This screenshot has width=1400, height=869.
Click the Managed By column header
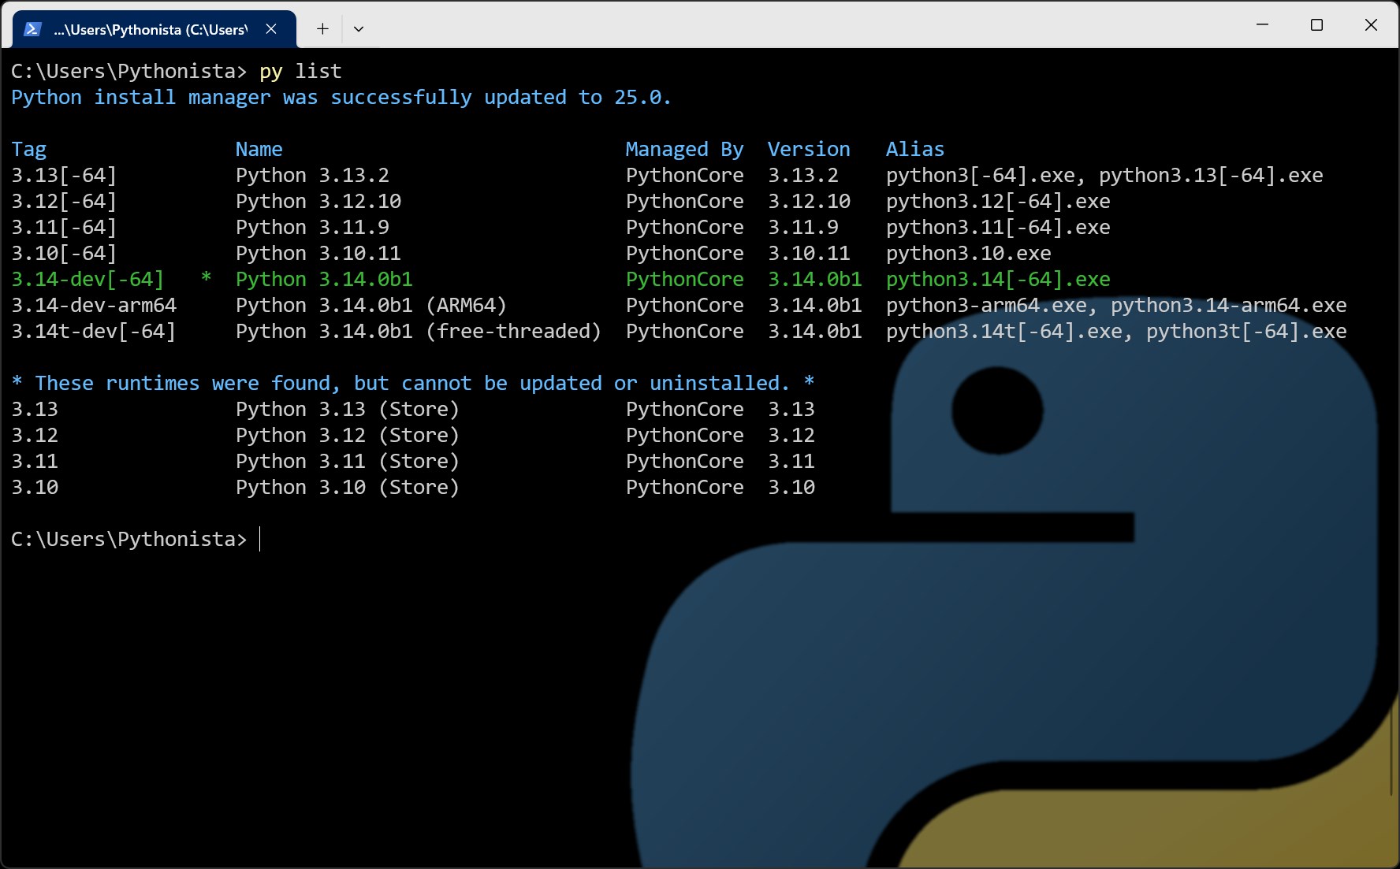click(x=683, y=149)
